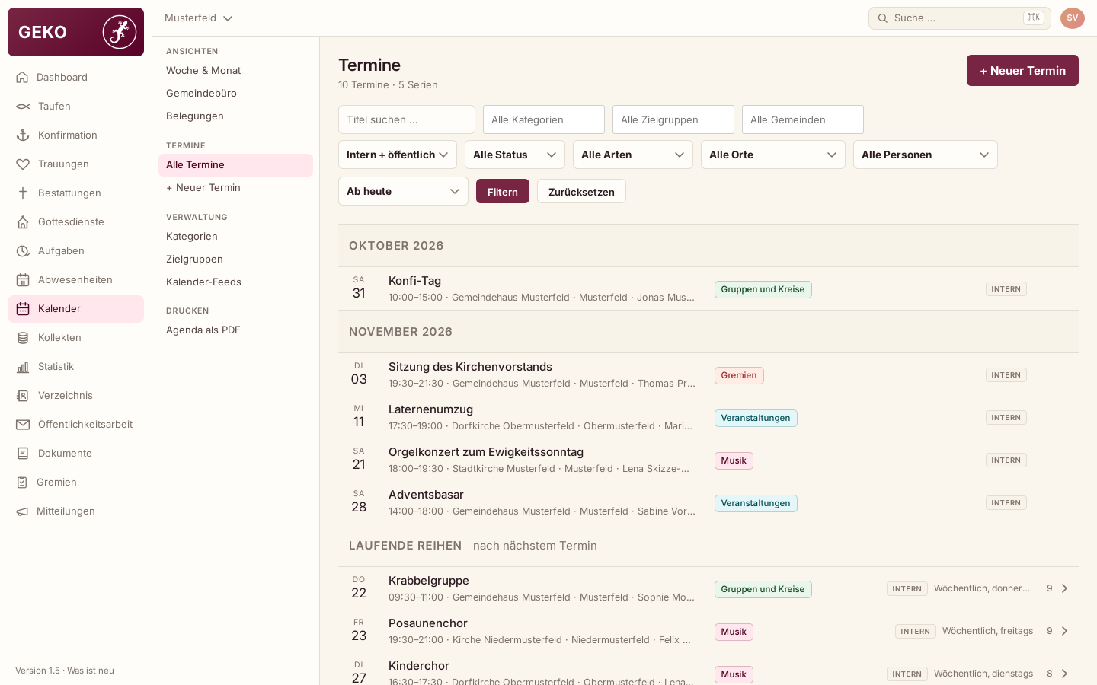
Task: Click Zurücksetzen to reset filters
Action: pyautogui.click(x=581, y=191)
